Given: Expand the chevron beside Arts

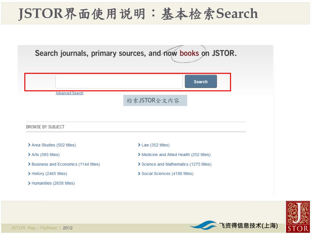Looking at the screenshot, I should click(29, 154).
